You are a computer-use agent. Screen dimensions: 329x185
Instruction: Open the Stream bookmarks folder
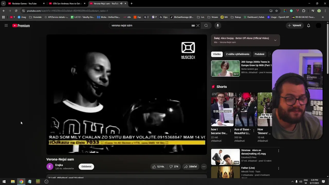tap(213, 17)
